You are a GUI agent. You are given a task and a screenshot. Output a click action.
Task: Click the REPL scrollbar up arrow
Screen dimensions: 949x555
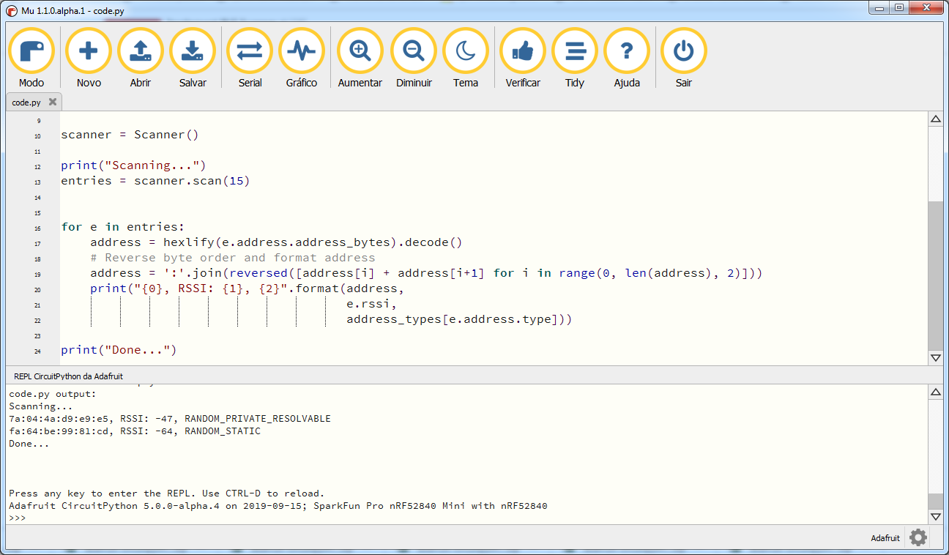pyautogui.click(x=936, y=392)
